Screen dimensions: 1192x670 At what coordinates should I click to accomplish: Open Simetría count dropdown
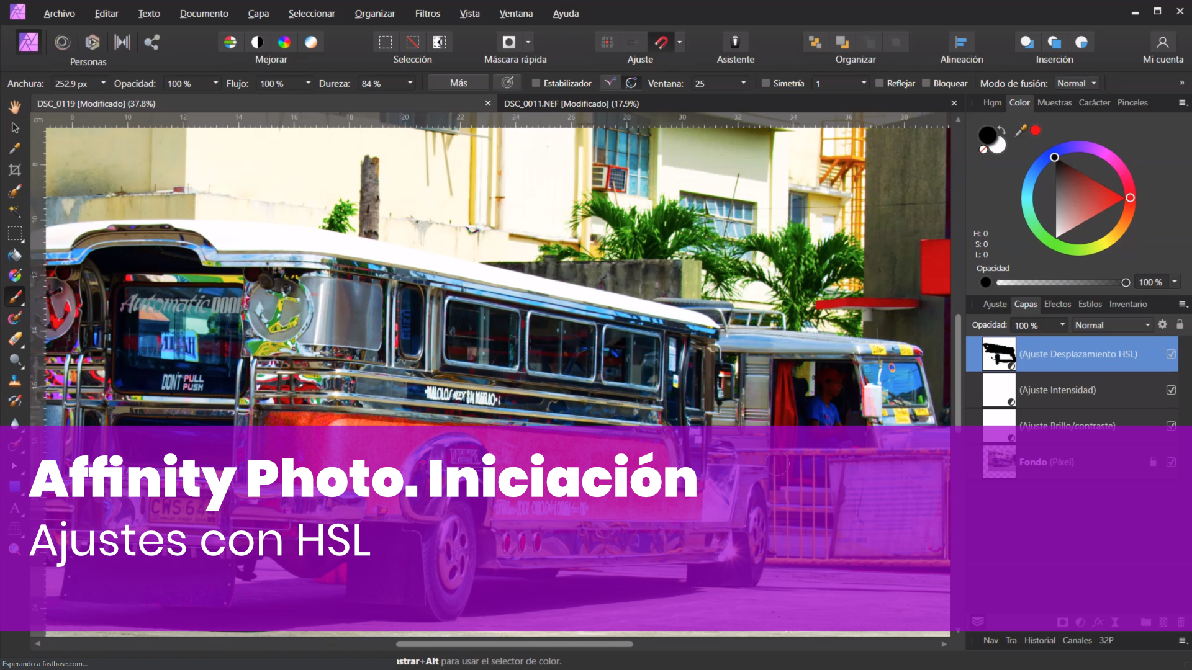point(864,83)
